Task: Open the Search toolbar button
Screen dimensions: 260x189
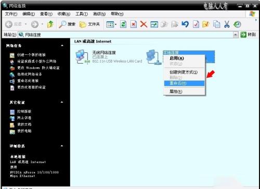Action: click(67, 24)
